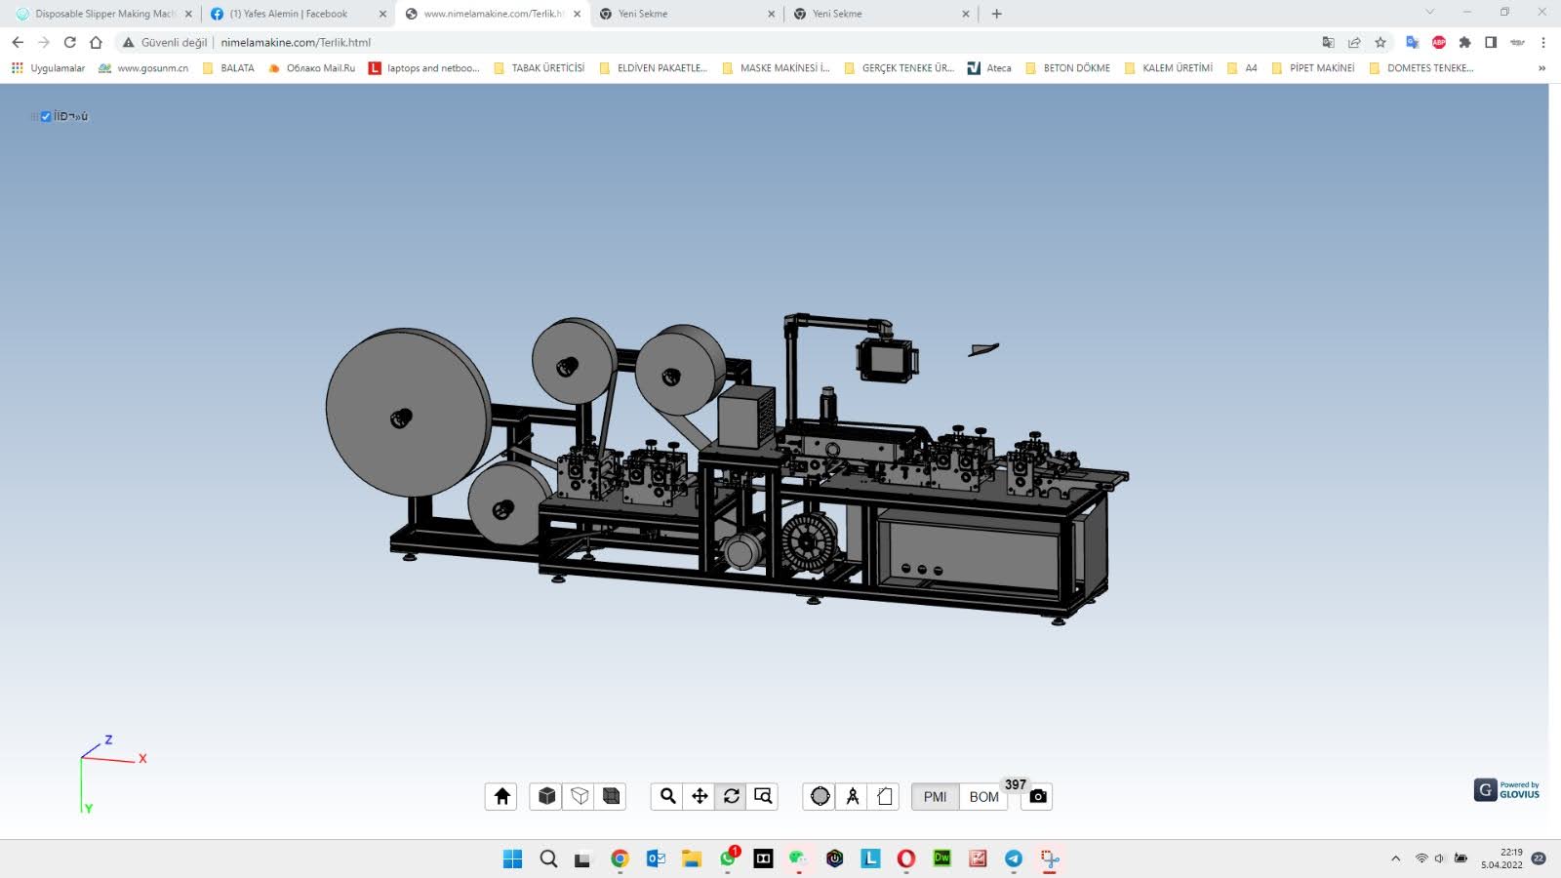This screenshot has height=878, width=1561.
Task: Open the Google Translate extension
Action: coord(1412,42)
